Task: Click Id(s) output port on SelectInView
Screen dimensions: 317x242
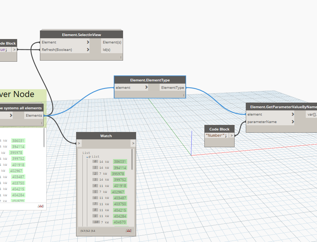Action: (107, 49)
